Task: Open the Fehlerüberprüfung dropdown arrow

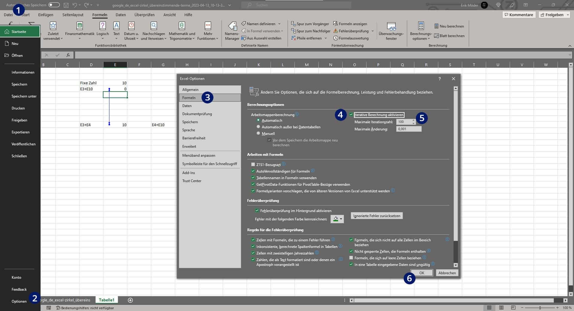Action: point(373,31)
